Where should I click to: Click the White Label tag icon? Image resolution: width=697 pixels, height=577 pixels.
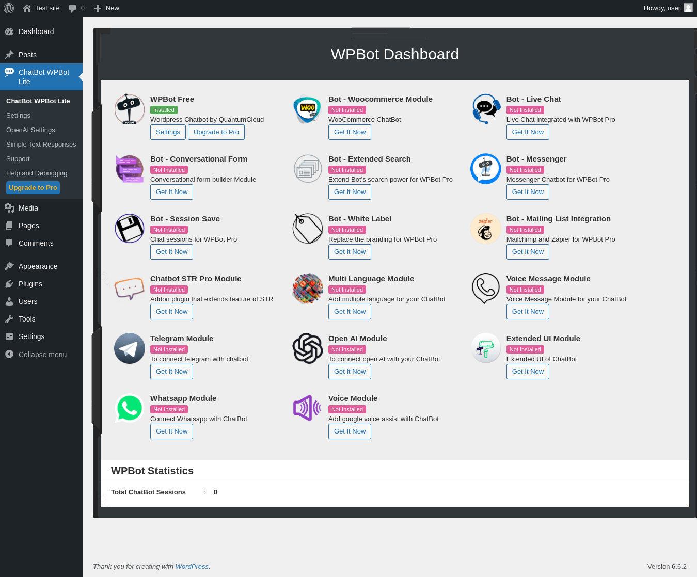click(x=308, y=229)
